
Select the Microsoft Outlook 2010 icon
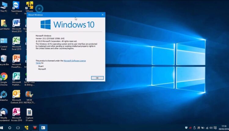tap(16, 94)
